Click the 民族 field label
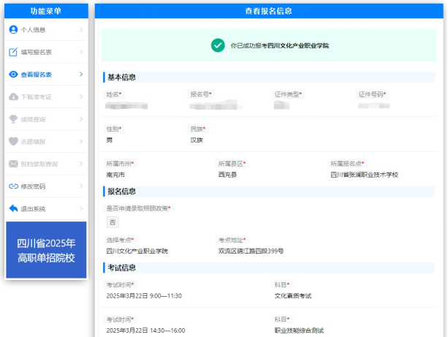 click(198, 129)
